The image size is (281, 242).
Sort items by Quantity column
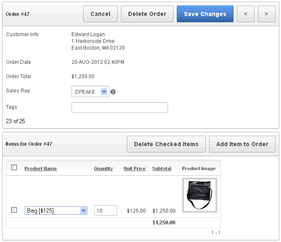point(103,168)
